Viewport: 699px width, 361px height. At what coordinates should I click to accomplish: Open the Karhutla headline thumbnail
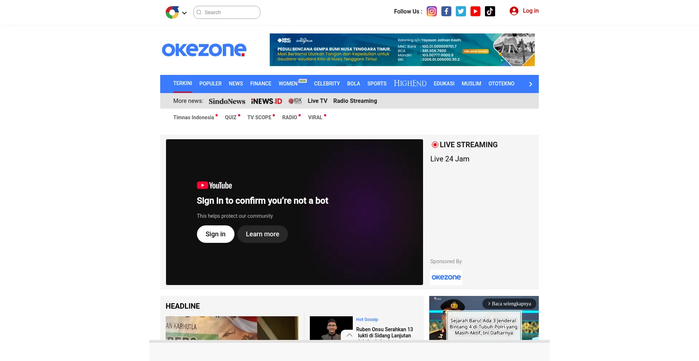232,328
